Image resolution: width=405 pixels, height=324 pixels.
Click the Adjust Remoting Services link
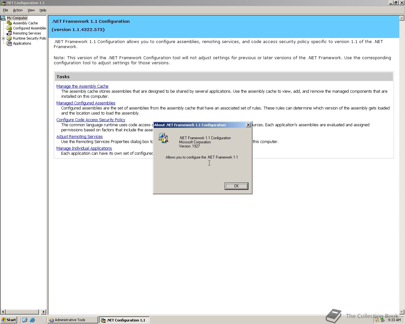pyautogui.click(x=79, y=136)
